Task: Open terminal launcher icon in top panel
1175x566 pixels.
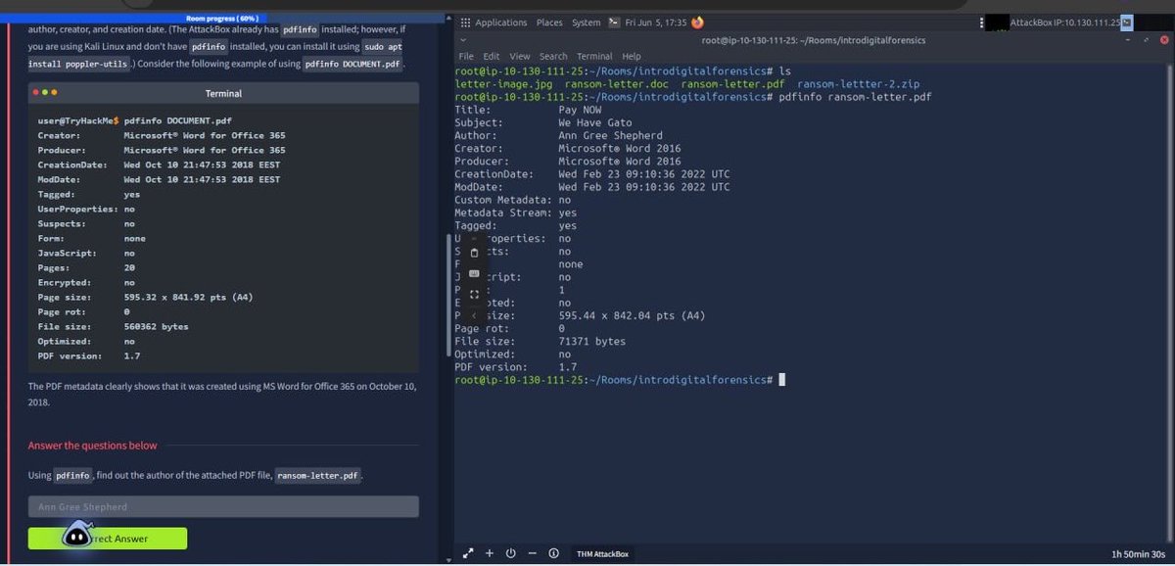Action: coord(614,23)
